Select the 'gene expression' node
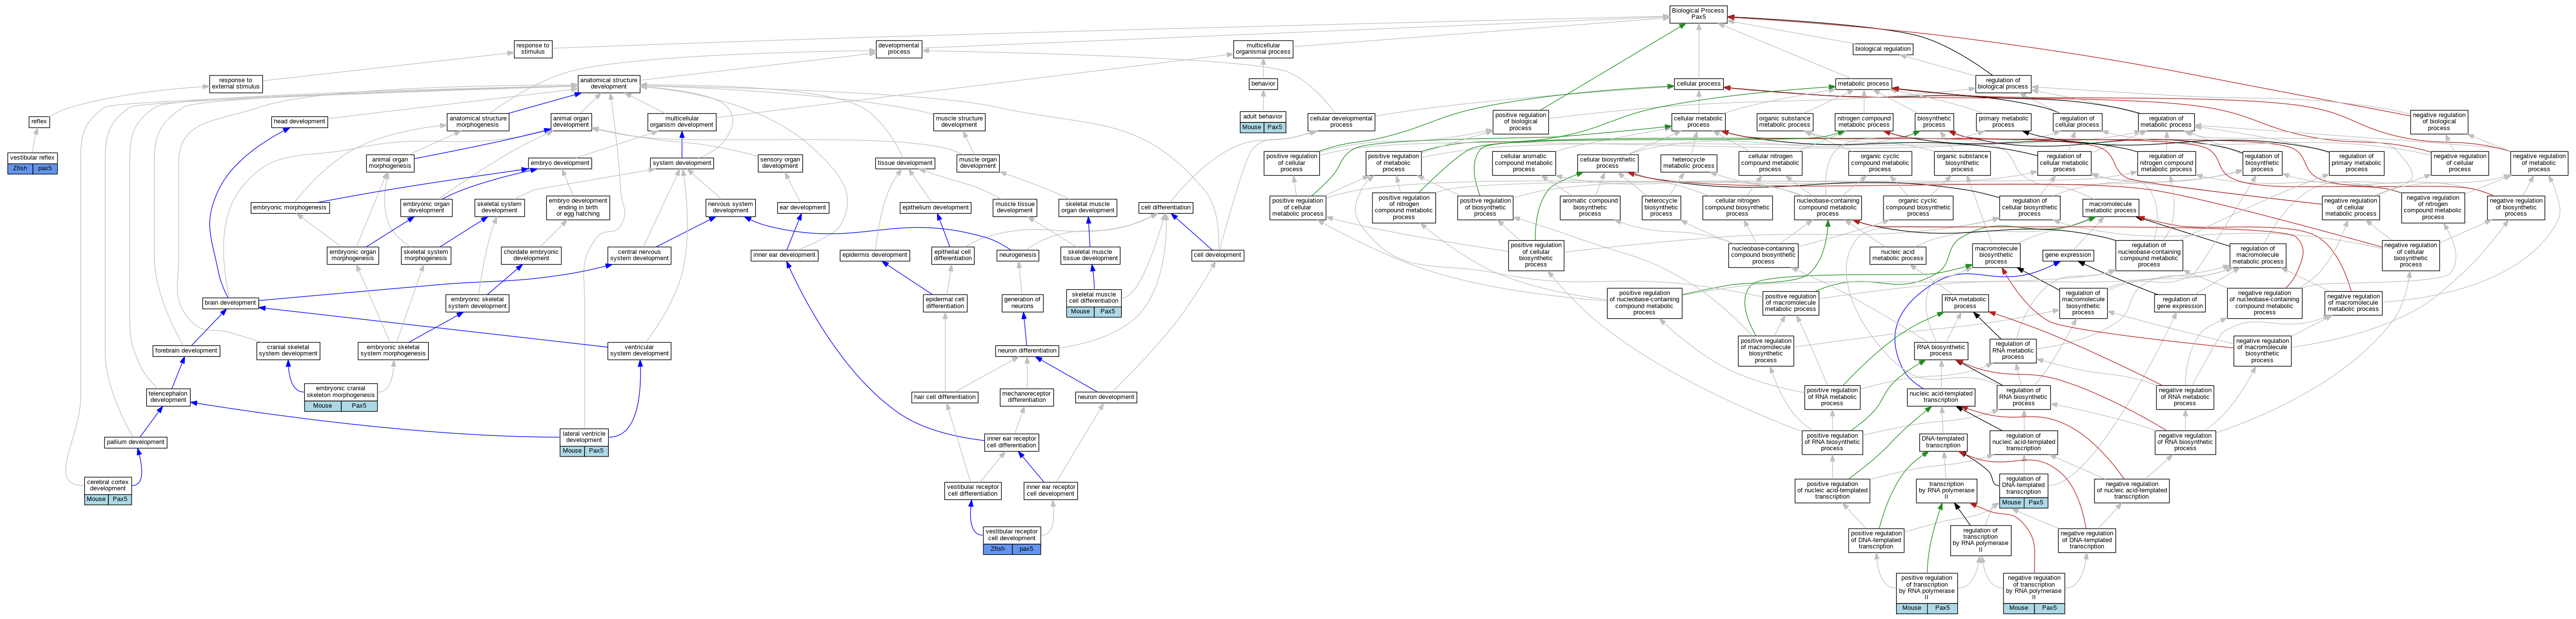The image size is (2576, 619). 2068,254
